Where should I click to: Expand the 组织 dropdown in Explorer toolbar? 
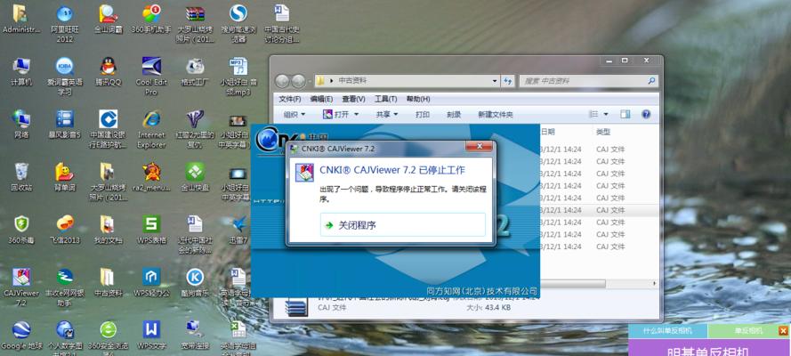pyautogui.click(x=295, y=115)
